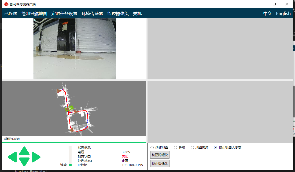Image resolution: width=295 pixels, height=172 pixels.
Task: Click the bottom brown waypoint arrow on map
Action: pyautogui.click(x=71, y=130)
